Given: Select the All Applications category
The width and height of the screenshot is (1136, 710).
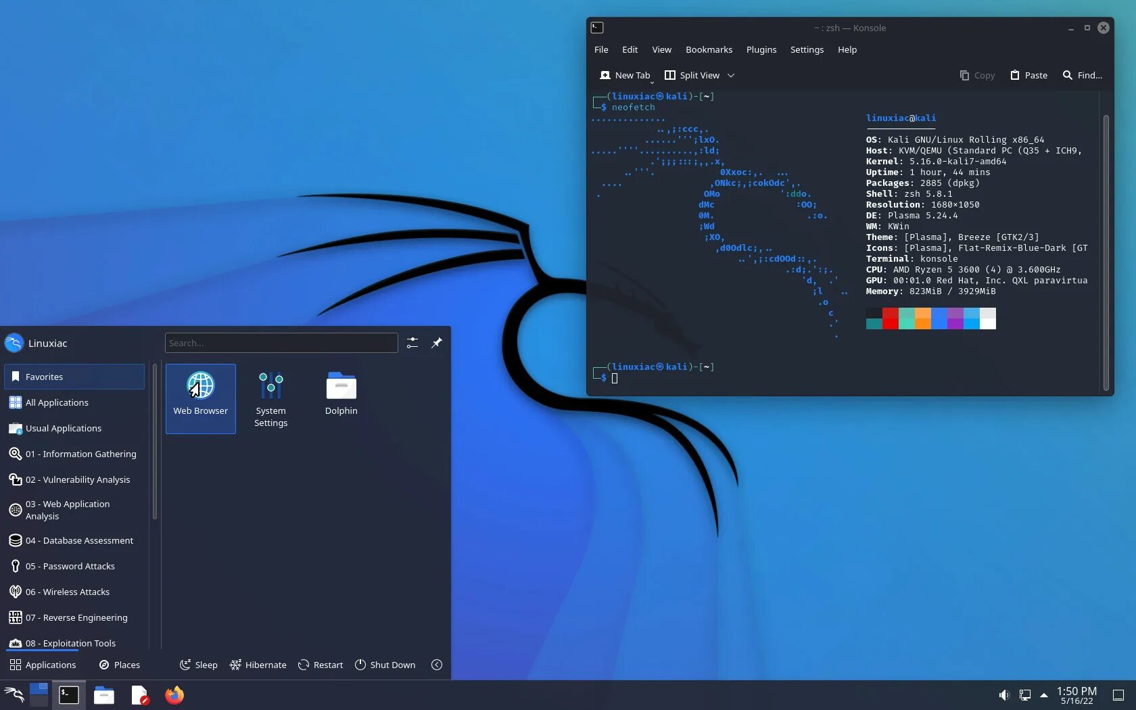Looking at the screenshot, I should (74, 402).
